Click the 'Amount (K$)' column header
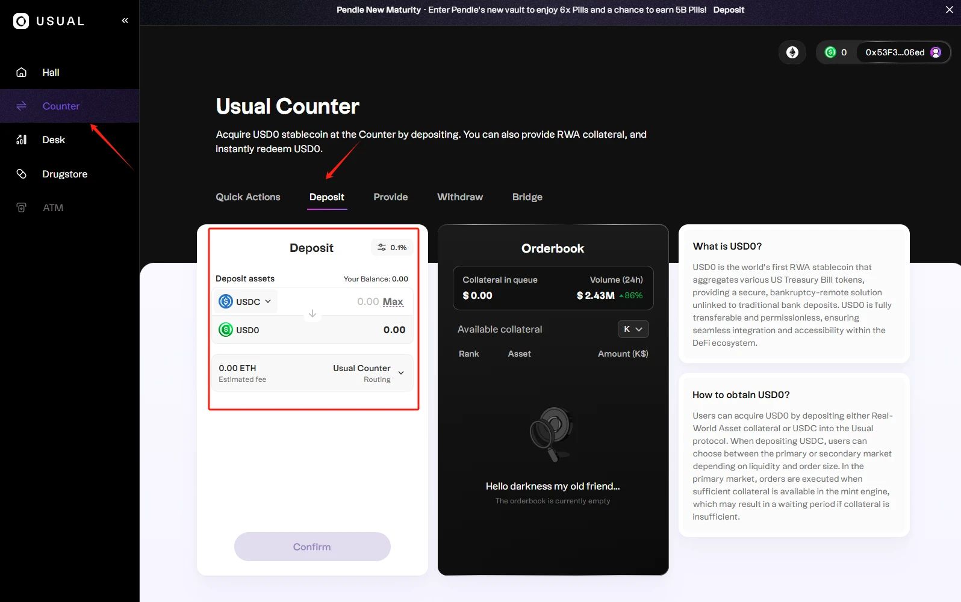This screenshot has height=602, width=961. point(623,354)
